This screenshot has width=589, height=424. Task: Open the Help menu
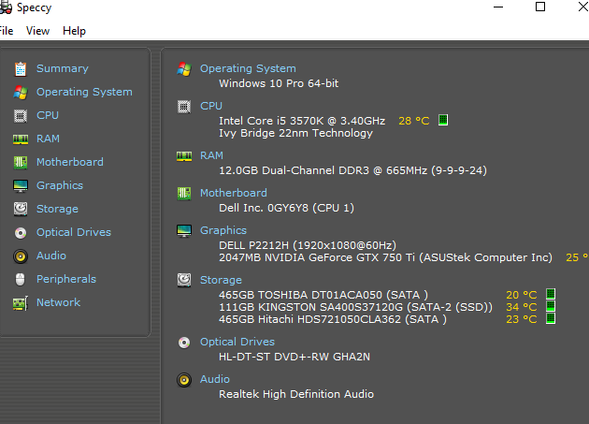coord(74,31)
